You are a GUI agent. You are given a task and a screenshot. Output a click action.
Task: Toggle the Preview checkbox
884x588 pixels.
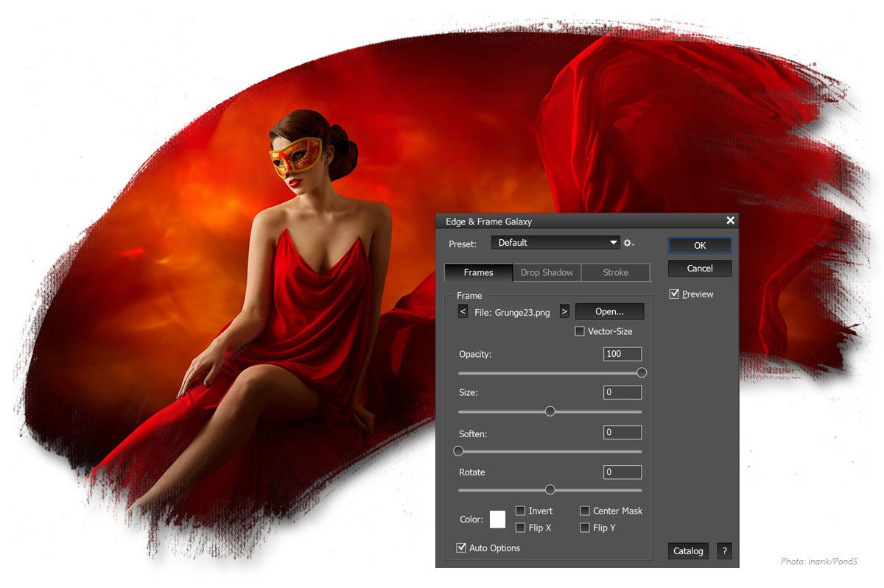pyautogui.click(x=674, y=294)
